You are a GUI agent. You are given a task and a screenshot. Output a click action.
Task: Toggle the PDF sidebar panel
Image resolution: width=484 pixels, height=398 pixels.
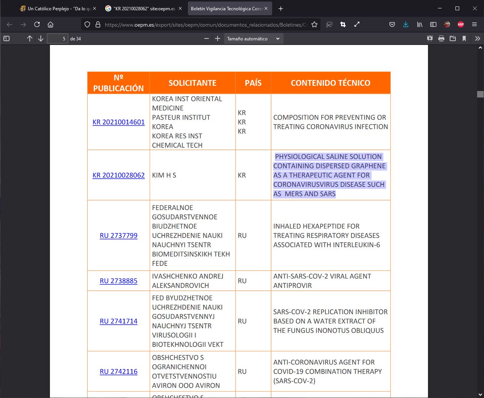coord(6,38)
